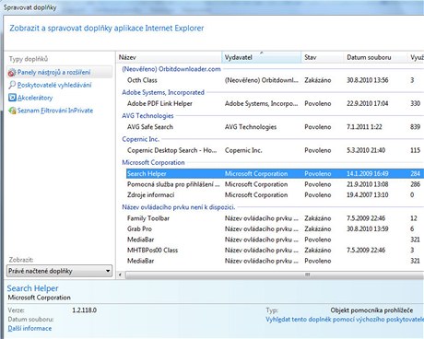Open Seznam filtrování InPrivate category
The image size is (424, 339).
[55, 111]
